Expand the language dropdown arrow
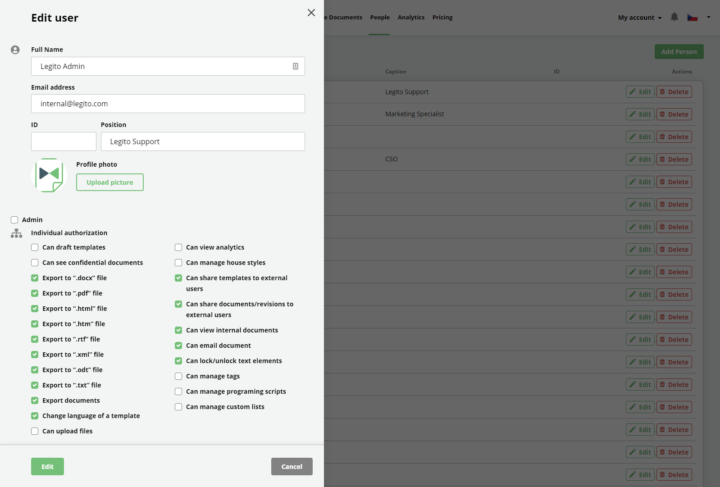The image size is (720, 487). (708, 17)
